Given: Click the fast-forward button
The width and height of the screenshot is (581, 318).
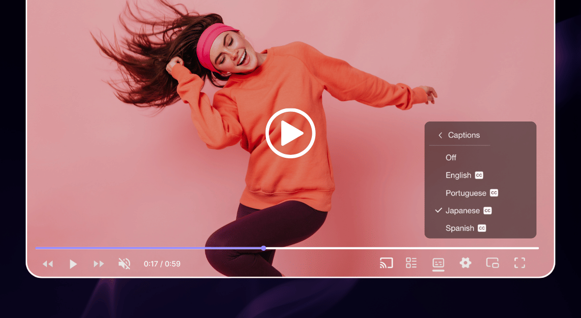Looking at the screenshot, I should point(99,264).
